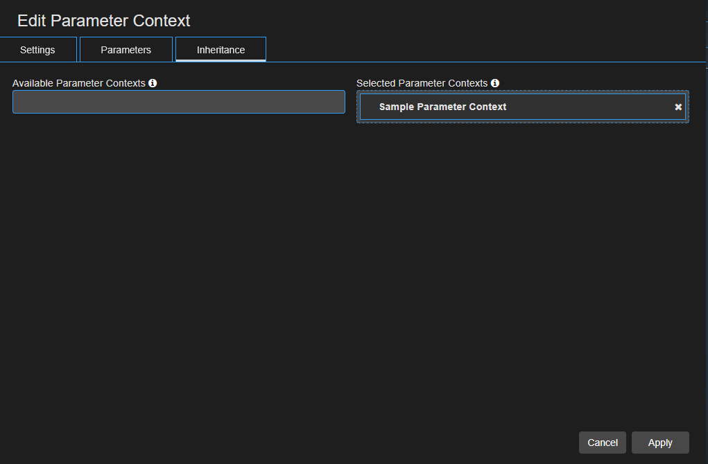Remove Sample Parameter Context with its X icon
This screenshot has height=464, width=708.
pos(677,107)
